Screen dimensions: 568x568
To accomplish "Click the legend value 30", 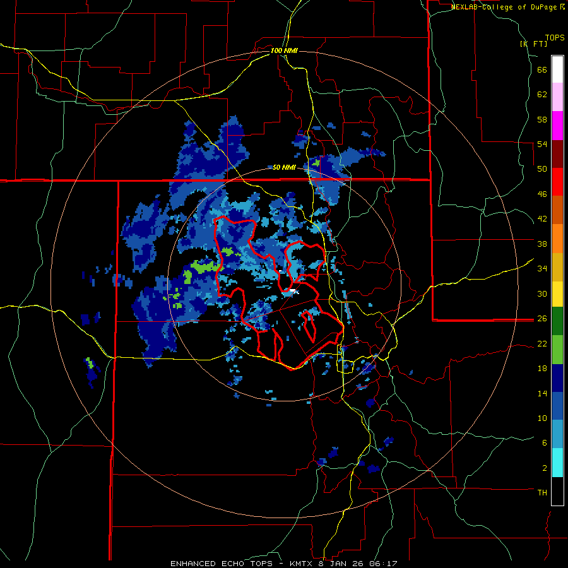I will pyautogui.click(x=542, y=293).
